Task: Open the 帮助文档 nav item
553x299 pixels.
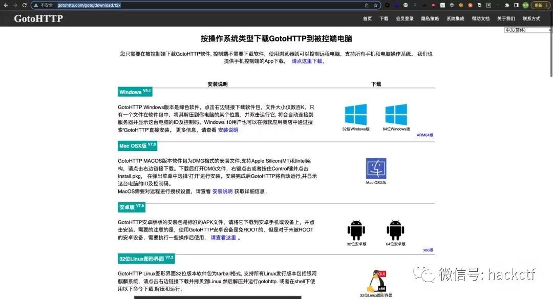Action: point(481,18)
